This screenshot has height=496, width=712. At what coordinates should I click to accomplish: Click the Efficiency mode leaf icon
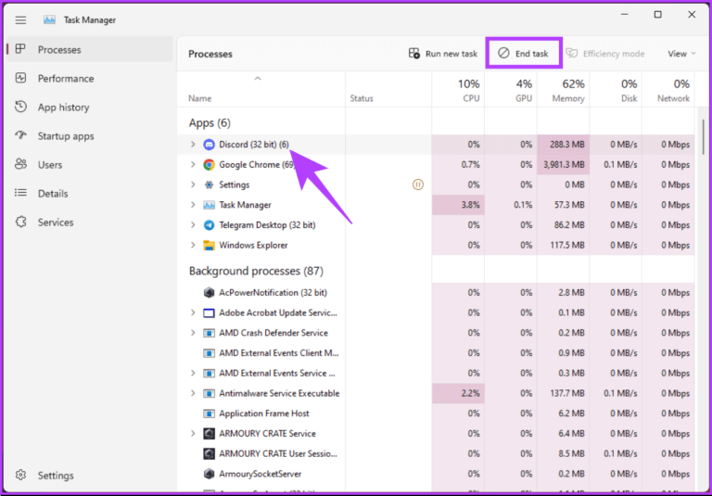[x=572, y=54]
